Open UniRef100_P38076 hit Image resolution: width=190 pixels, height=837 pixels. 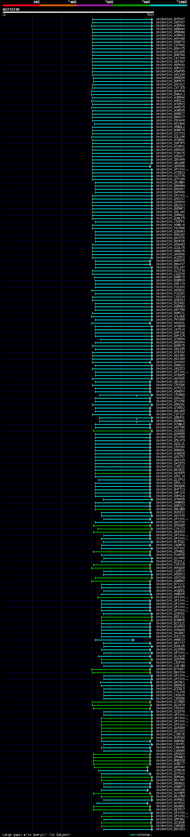170,153
